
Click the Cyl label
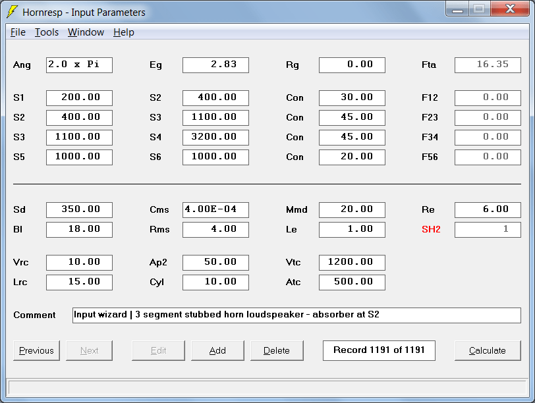(x=157, y=282)
